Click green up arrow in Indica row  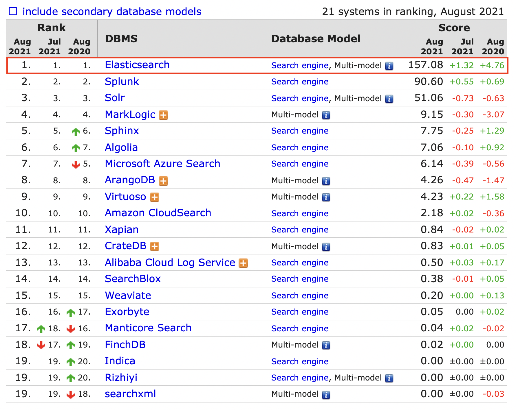coord(70,362)
